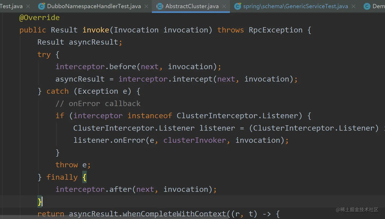Viewport: 385px width, 219px height.
Task: Click the listener variable declaration name
Action: [217, 128]
